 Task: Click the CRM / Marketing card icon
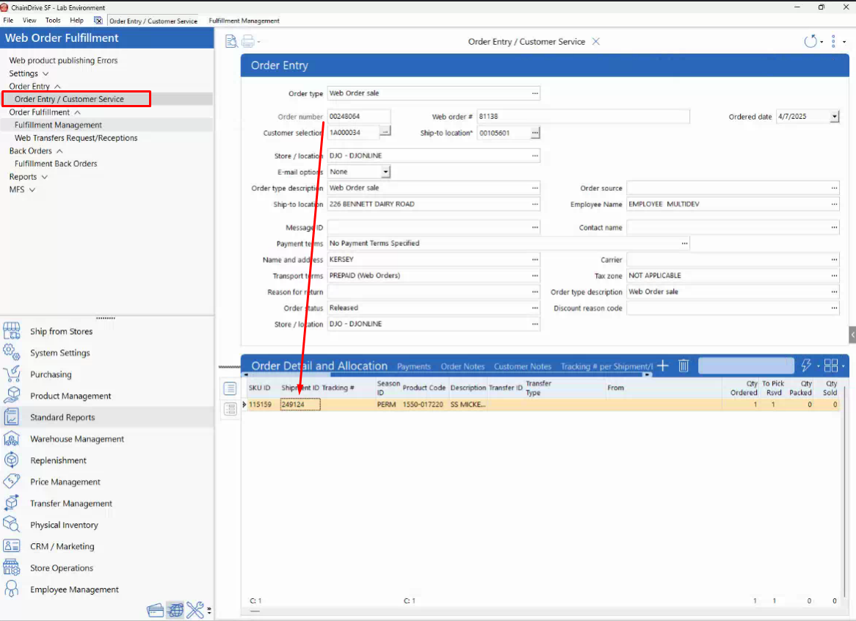click(x=12, y=546)
